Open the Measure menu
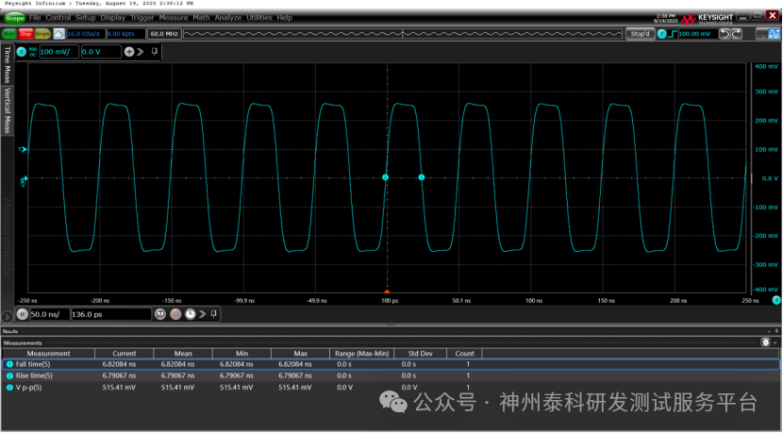The image size is (783, 433). tap(174, 18)
